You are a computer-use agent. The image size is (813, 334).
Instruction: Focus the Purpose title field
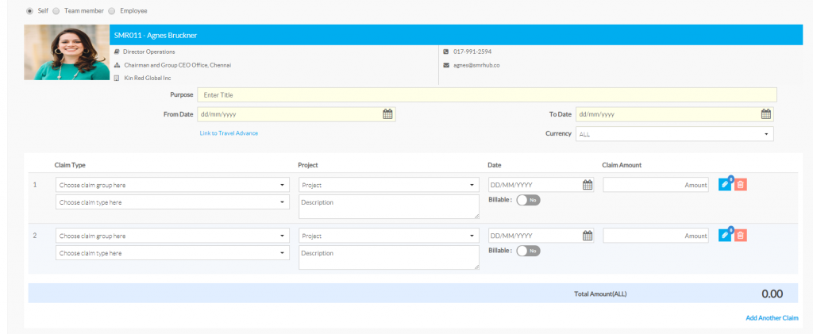coord(487,94)
